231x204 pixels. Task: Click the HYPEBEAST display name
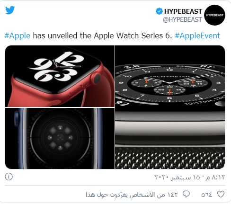[x=183, y=11]
